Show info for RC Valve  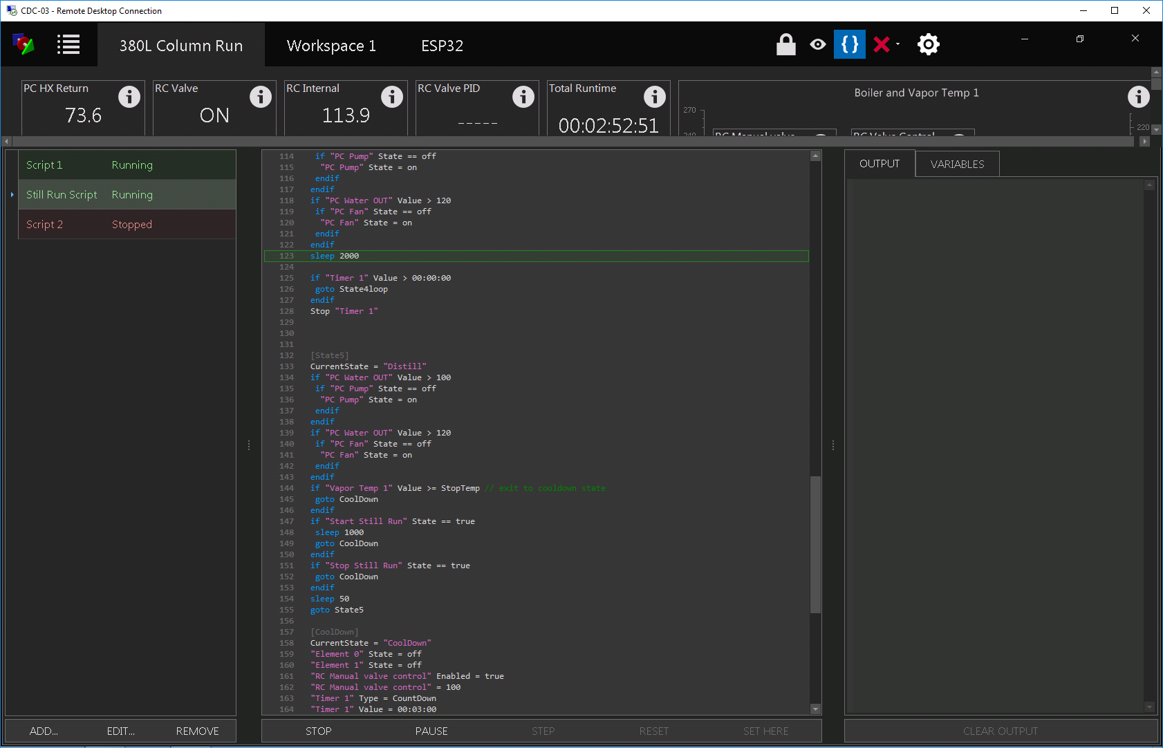(261, 97)
